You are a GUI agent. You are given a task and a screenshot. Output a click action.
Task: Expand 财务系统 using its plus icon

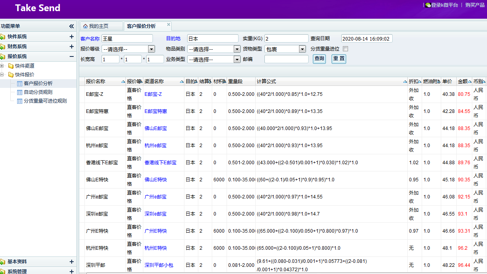[72, 47]
